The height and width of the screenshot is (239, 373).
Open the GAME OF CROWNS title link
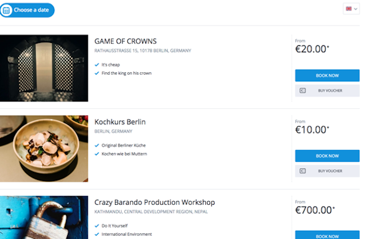[x=126, y=41]
